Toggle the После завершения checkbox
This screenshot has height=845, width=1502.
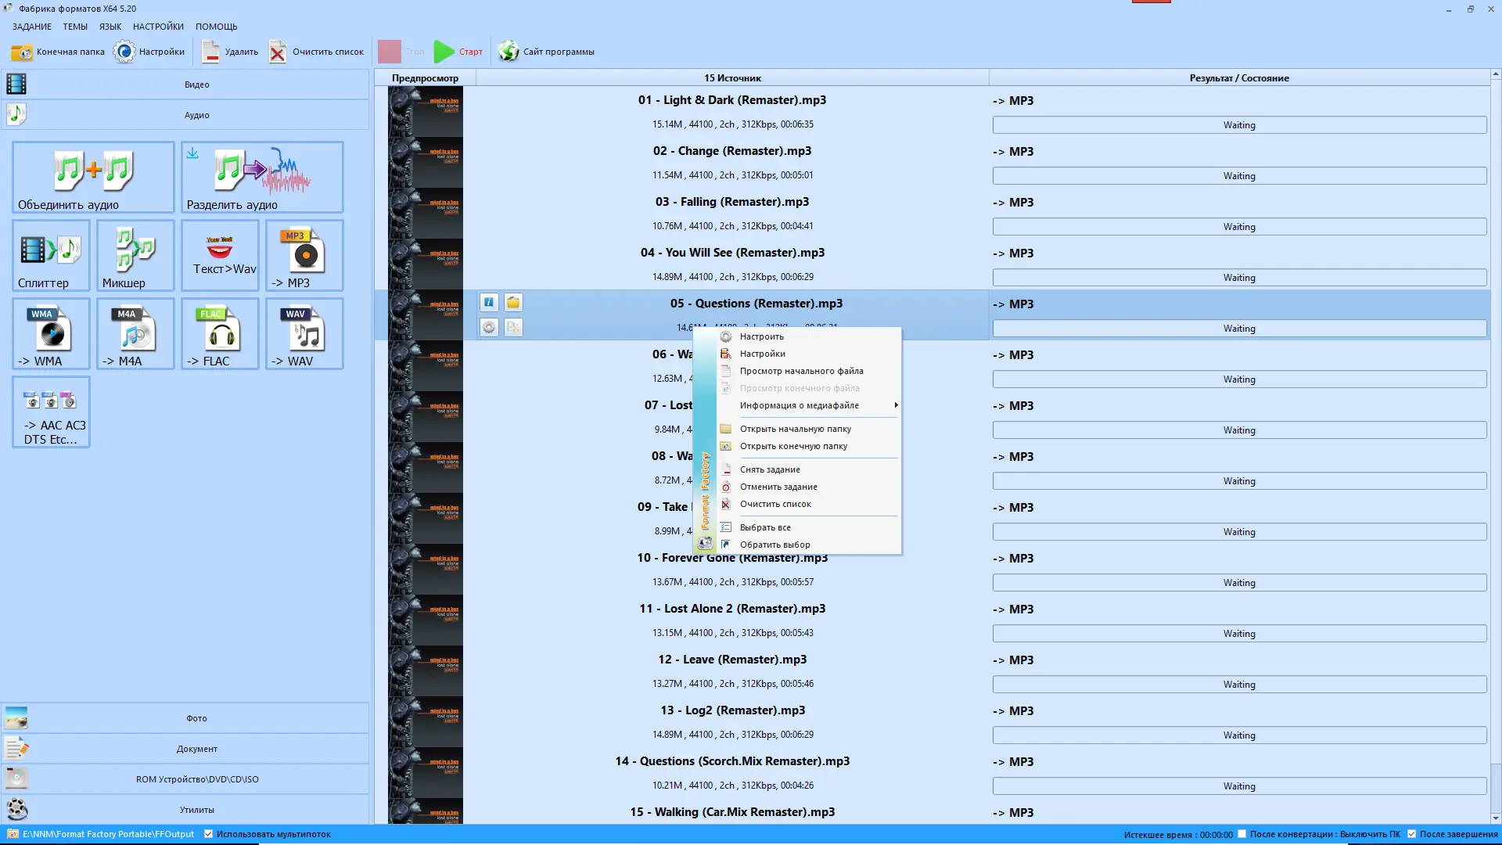(x=1411, y=834)
